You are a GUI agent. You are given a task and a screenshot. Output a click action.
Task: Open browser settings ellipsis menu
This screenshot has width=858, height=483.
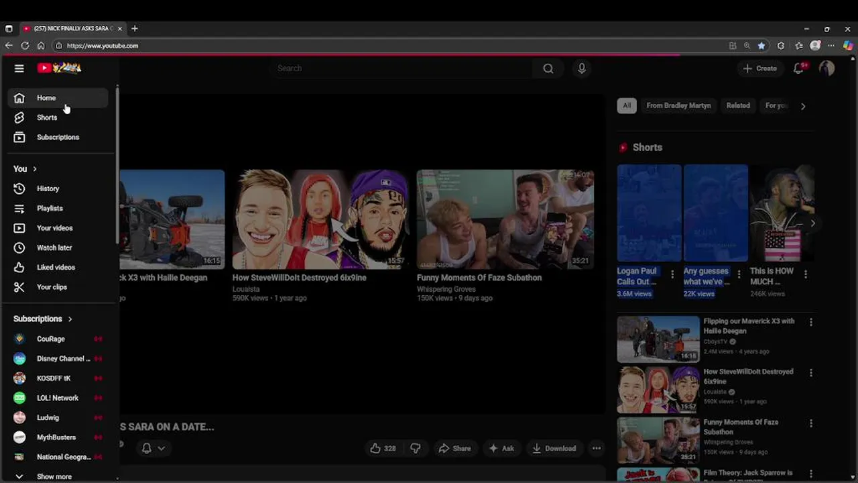832,46
